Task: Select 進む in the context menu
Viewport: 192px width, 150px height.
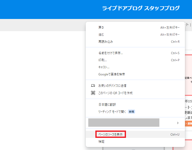Action: tap(135, 35)
